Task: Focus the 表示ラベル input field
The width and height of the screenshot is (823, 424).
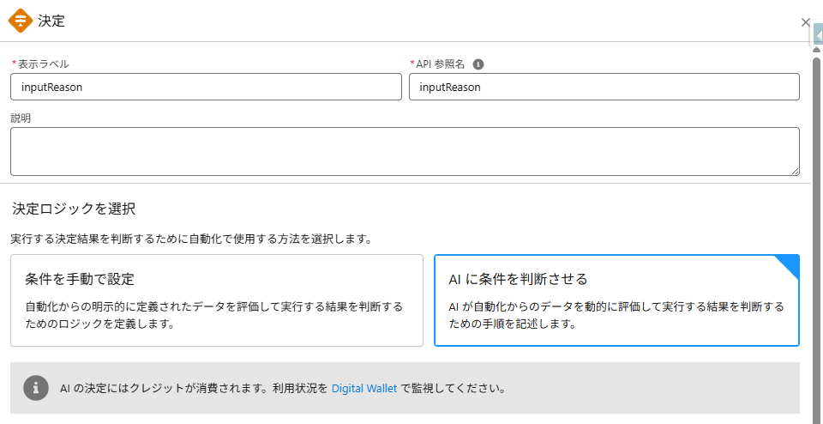Action: [x=206, y=87]
